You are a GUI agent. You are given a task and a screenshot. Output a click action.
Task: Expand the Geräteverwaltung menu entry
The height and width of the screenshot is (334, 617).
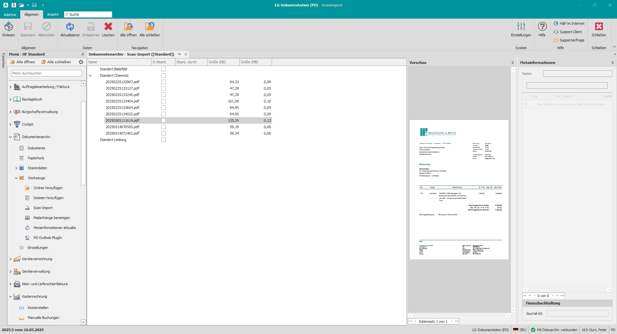pyautogui.click(x=10, y=271)
